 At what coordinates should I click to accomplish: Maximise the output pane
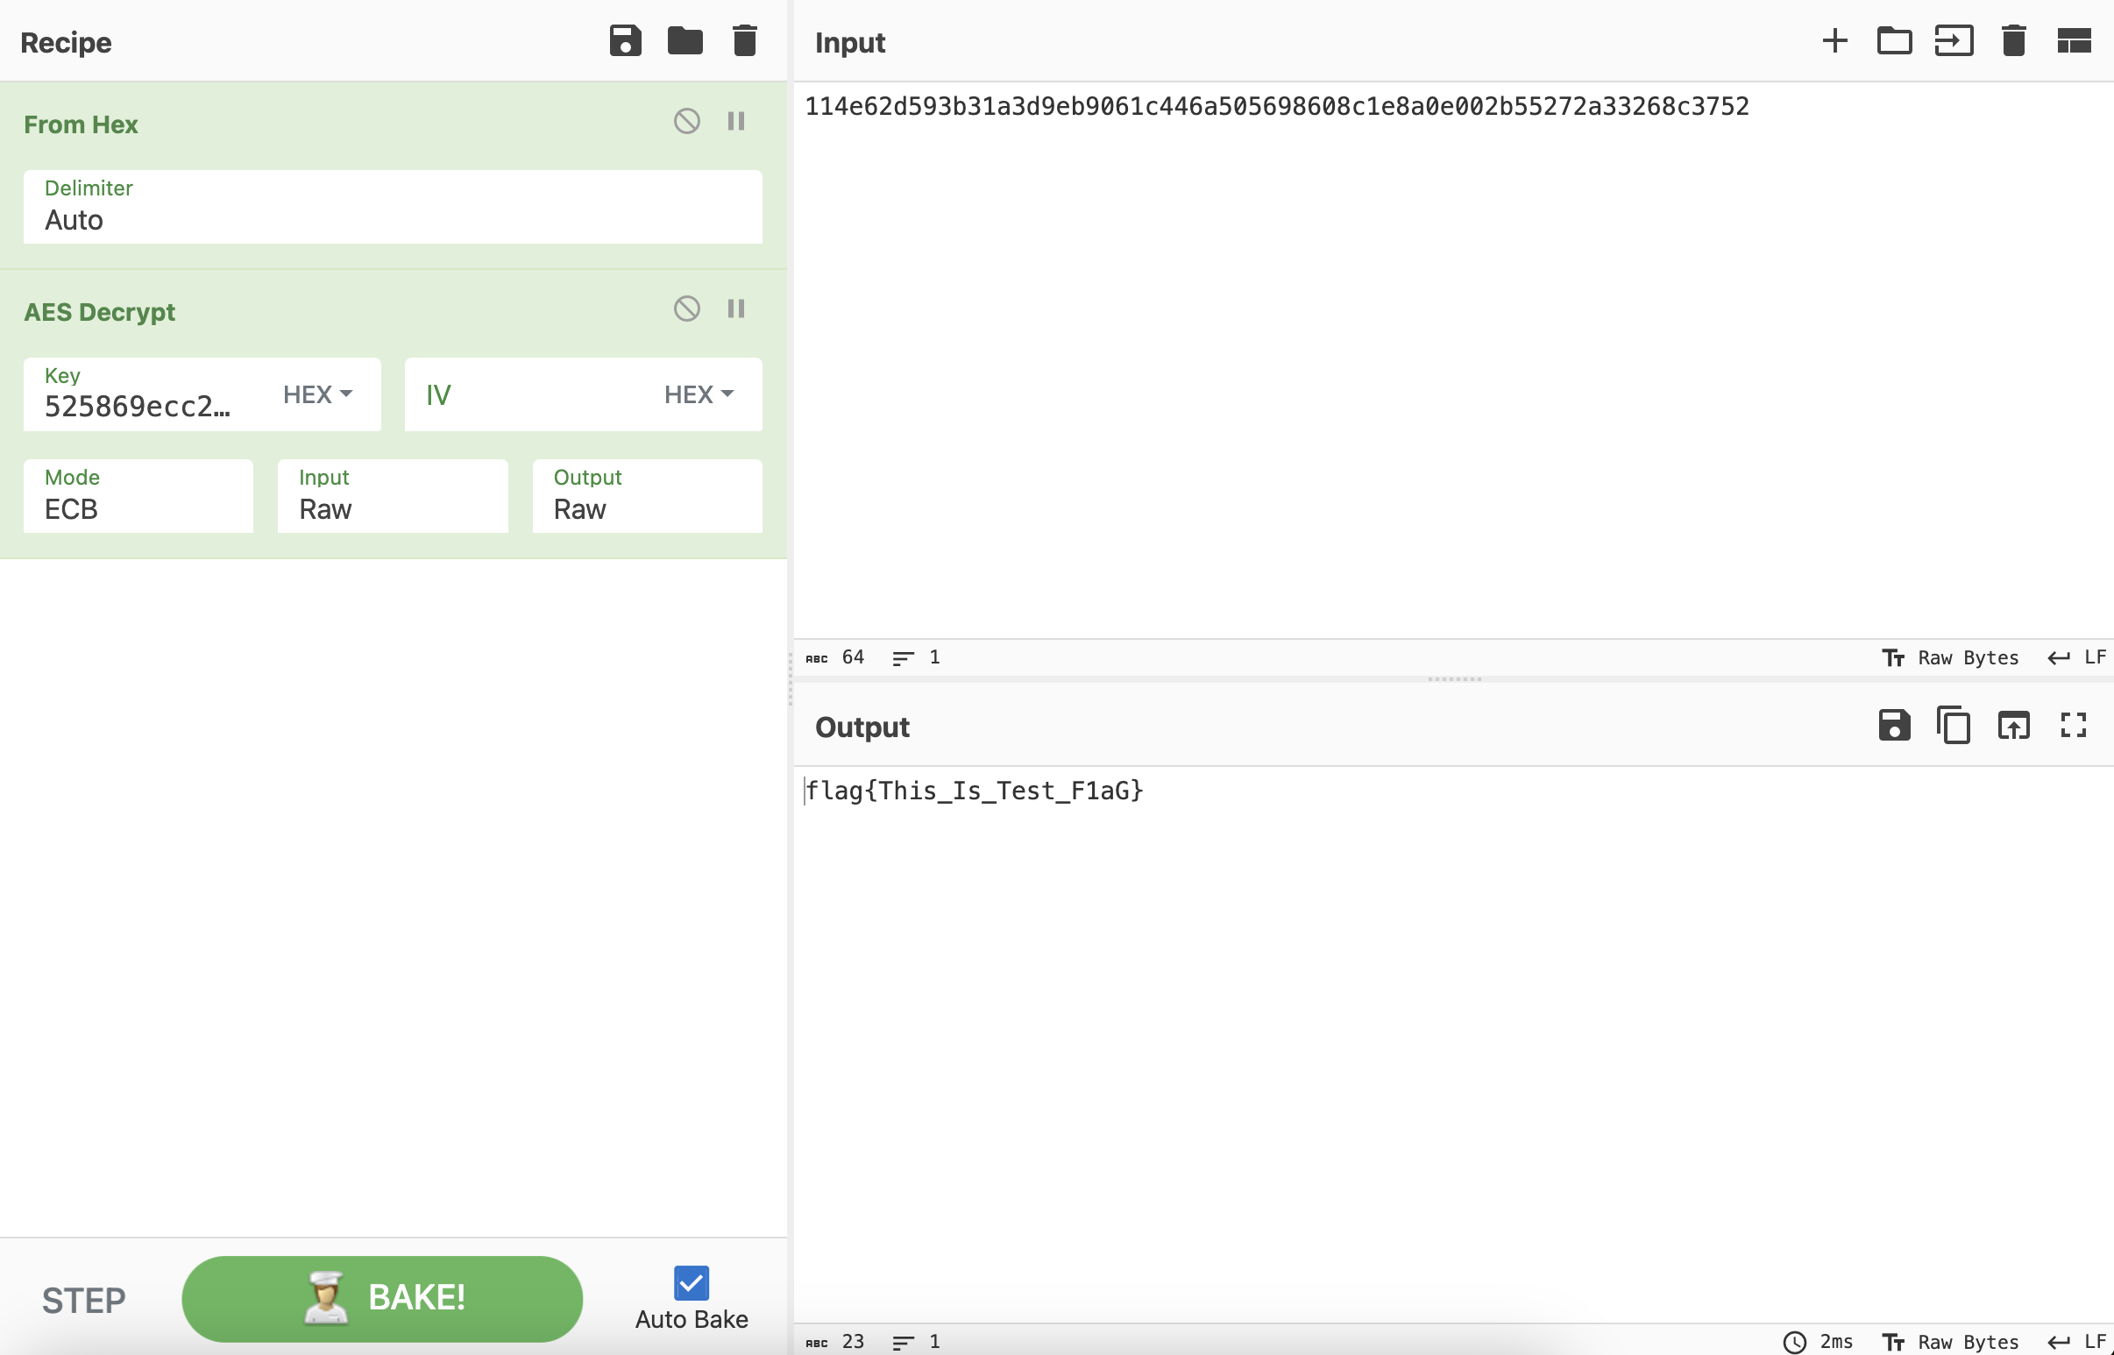[2073, 726]
